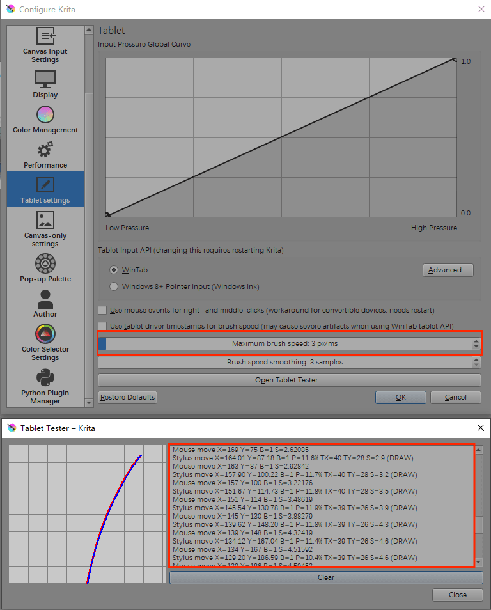Cancel the Configure Krita dialog

[x=456, y=397]
